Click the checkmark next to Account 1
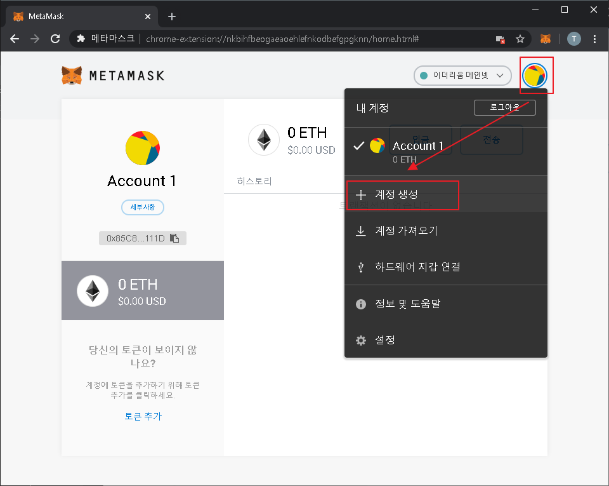The width and height of the screenshot is (609, 486). (x=359, y=146)
